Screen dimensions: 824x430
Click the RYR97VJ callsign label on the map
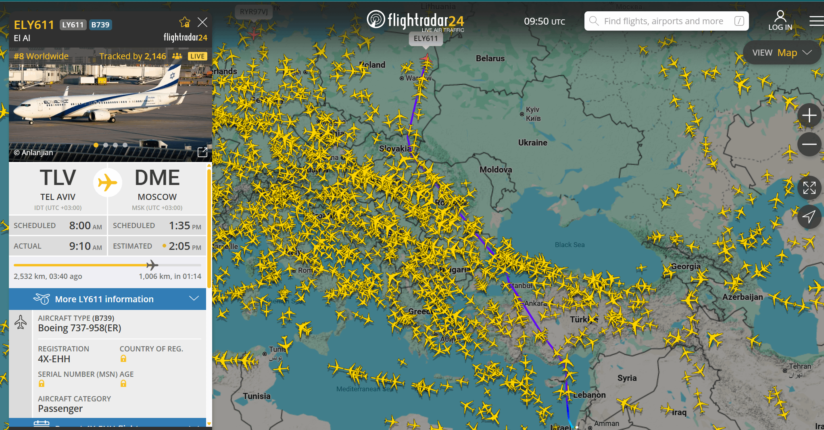tap(254, 12)
